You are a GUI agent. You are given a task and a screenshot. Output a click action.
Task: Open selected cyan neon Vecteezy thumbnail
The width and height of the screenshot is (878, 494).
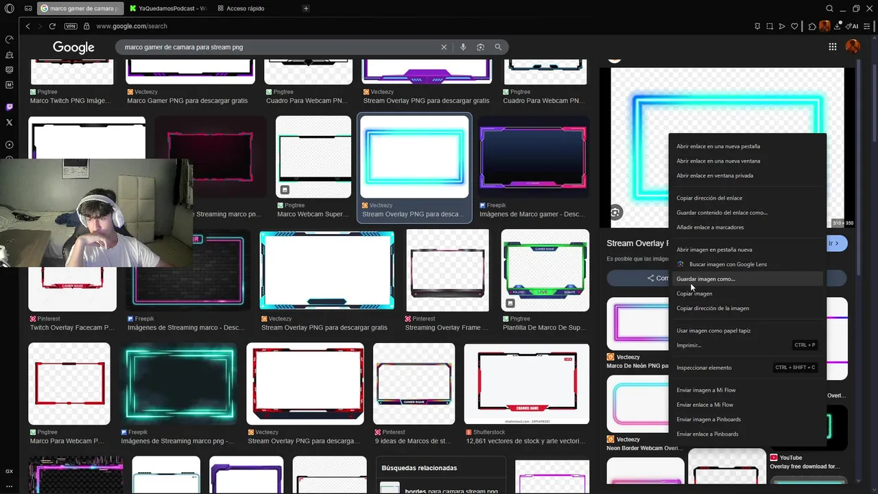tap(414, 156)
